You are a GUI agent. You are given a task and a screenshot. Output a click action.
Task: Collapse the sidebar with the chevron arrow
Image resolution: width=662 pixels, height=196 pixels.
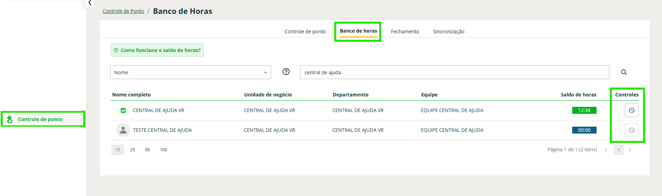coord(90,3)
